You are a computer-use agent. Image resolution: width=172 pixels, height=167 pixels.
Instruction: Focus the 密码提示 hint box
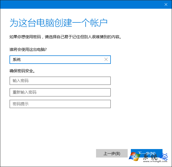(x=60, y=104)
